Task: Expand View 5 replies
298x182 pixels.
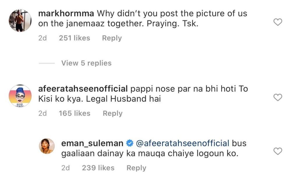Action: [x=86, y=63]
